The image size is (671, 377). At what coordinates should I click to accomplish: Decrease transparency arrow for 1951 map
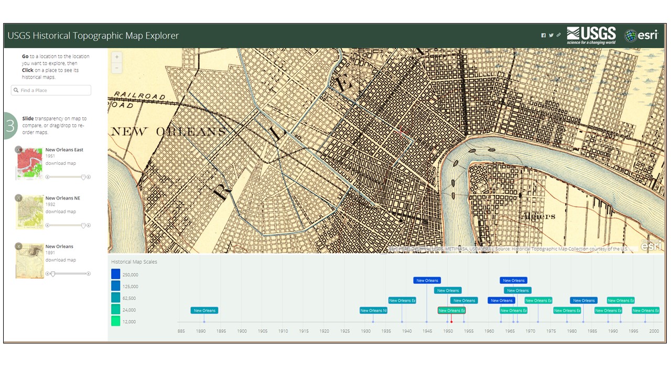click(48, 177)
